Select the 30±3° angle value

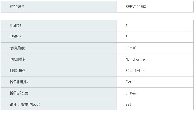(x=131, y=48)
